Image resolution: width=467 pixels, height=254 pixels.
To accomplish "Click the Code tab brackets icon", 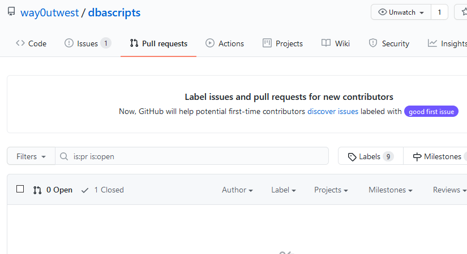I will tap(20, 43).
